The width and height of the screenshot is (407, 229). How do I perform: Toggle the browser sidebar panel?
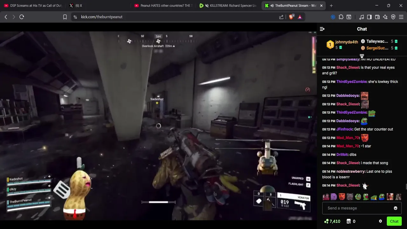(369, 17)
